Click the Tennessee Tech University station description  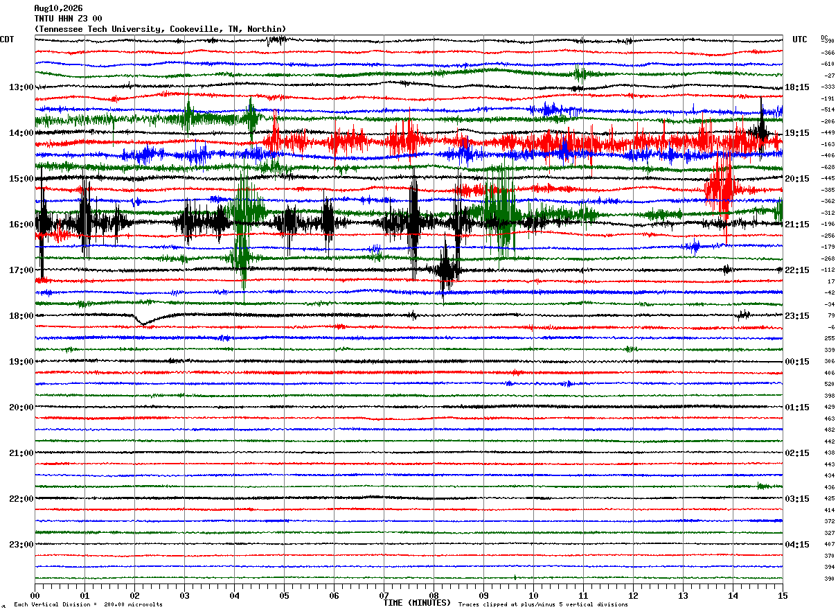[160, 29]
